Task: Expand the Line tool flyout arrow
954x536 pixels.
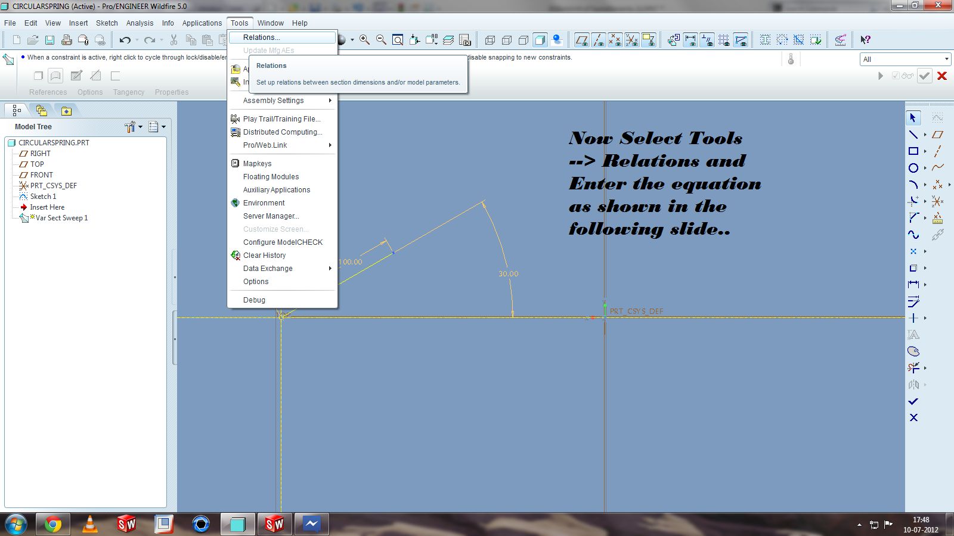Action: [x=925, y=135]
